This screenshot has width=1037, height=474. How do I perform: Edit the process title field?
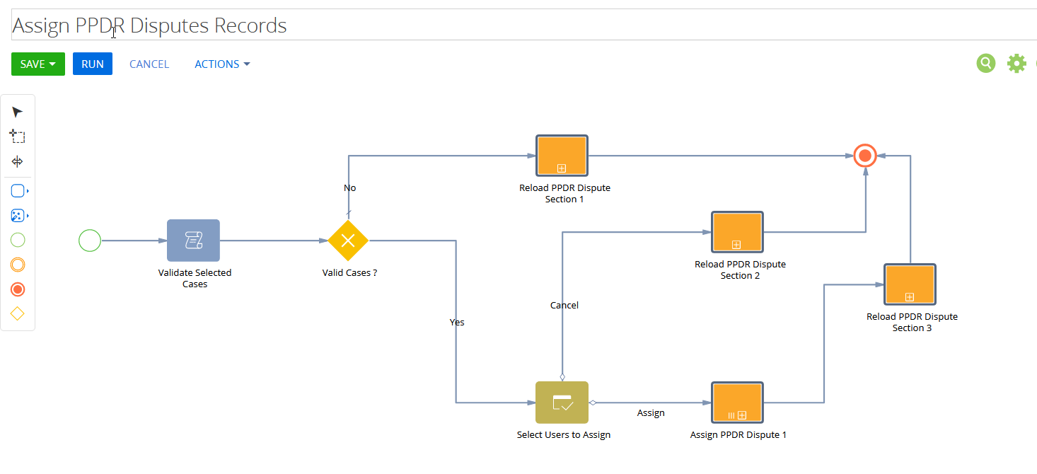[x=524, y=25]
